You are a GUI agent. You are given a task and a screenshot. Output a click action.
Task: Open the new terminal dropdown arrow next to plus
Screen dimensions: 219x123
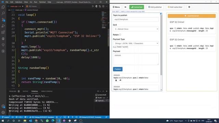(100, 91)
